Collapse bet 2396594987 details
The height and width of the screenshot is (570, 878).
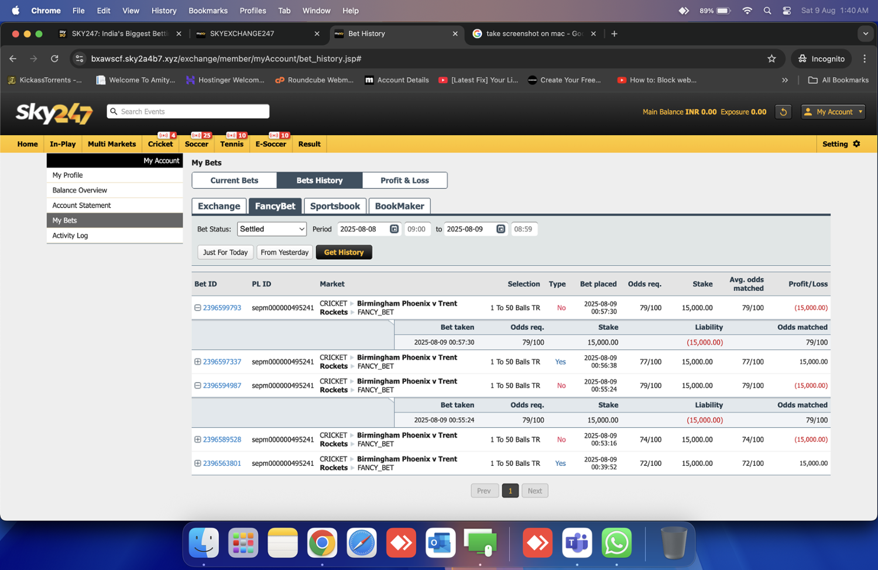click(x=197, y=386)
